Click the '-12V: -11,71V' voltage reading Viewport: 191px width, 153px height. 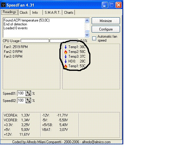pos(55,115)
